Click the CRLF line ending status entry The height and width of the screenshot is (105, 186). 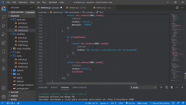121,103
